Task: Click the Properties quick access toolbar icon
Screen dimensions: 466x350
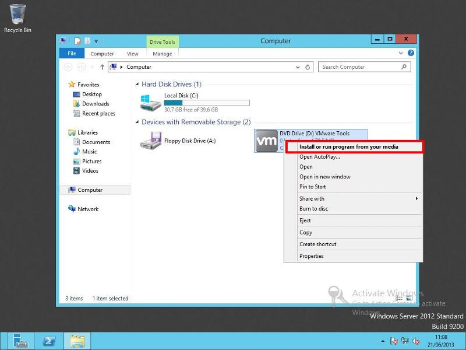Action: pos(77,41)
